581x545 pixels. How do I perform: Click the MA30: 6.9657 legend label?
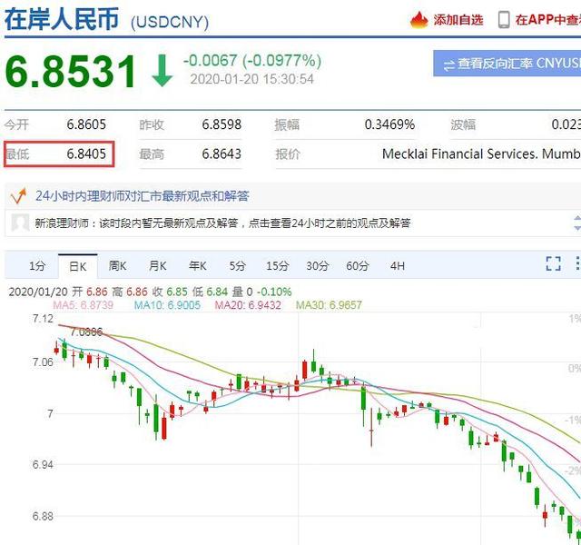click(x=329, y=305)
